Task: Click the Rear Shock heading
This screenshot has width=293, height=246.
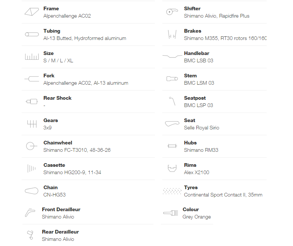Action: click(58, 98)
